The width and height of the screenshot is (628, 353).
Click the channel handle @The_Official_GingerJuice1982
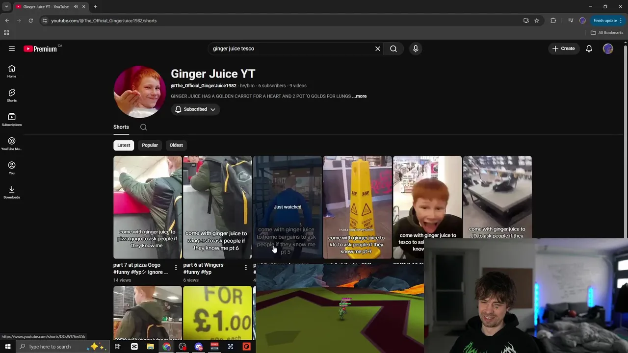[204, 86]
